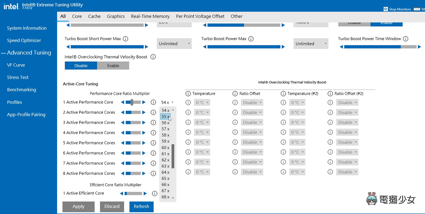
Task: Open info for 3 Active Performance Cores
Action: [x=153, y=122]
